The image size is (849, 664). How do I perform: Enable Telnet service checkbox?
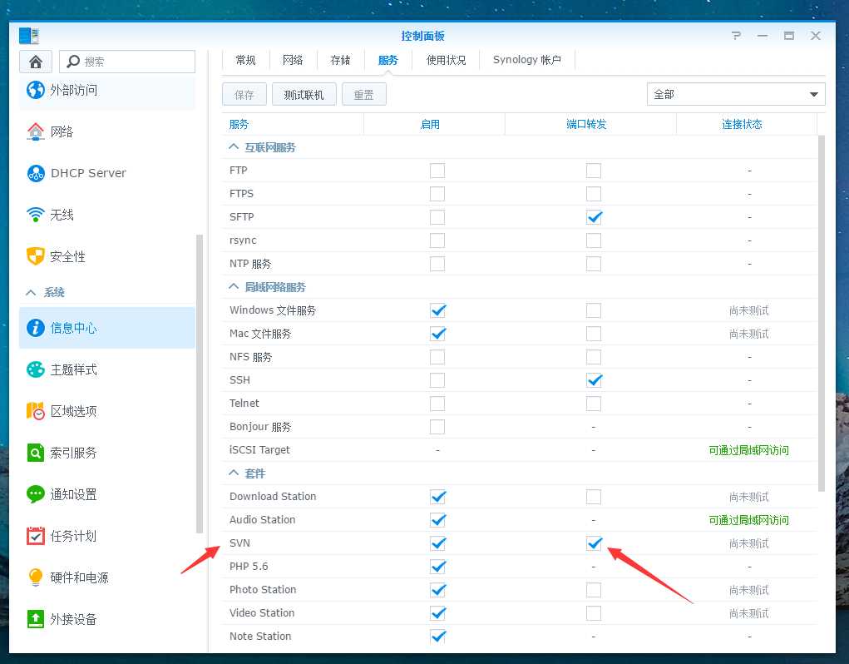437,404
